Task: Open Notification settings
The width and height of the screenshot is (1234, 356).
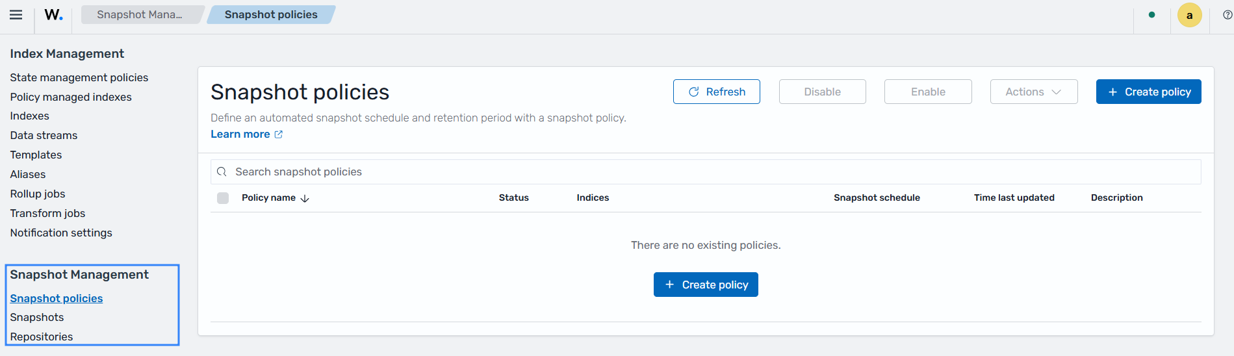Action: pyautogui.click(x=61, y=233)
